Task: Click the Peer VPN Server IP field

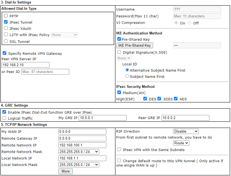Action: pos(25,65)
